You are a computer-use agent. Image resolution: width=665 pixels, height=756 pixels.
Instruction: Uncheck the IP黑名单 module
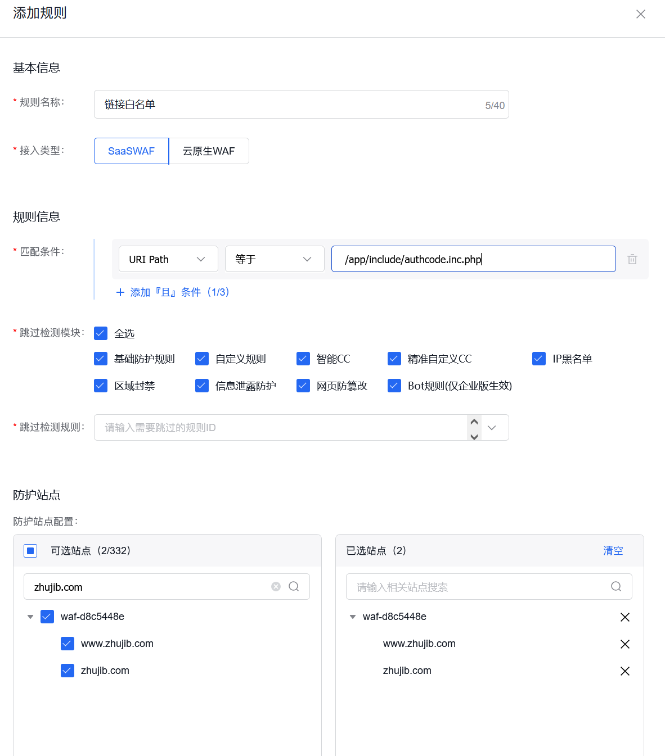(x=538, y=358)
